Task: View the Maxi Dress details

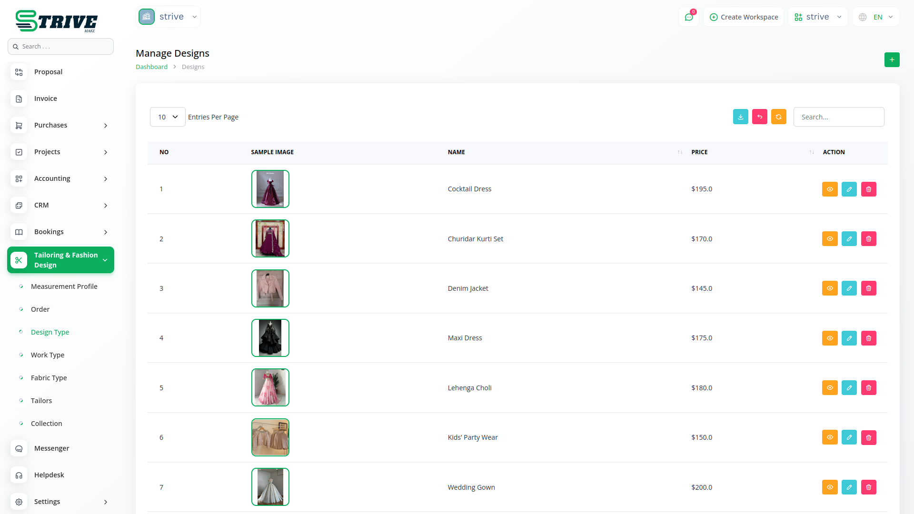Action: (x=829, y=338)
